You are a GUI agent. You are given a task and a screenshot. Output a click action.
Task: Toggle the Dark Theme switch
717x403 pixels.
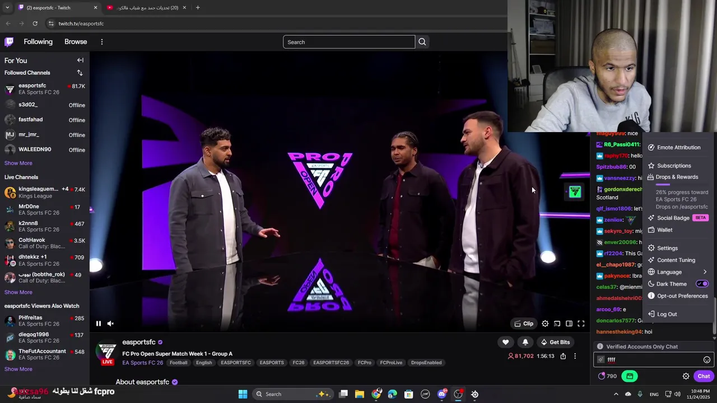[x=702, y=284]
